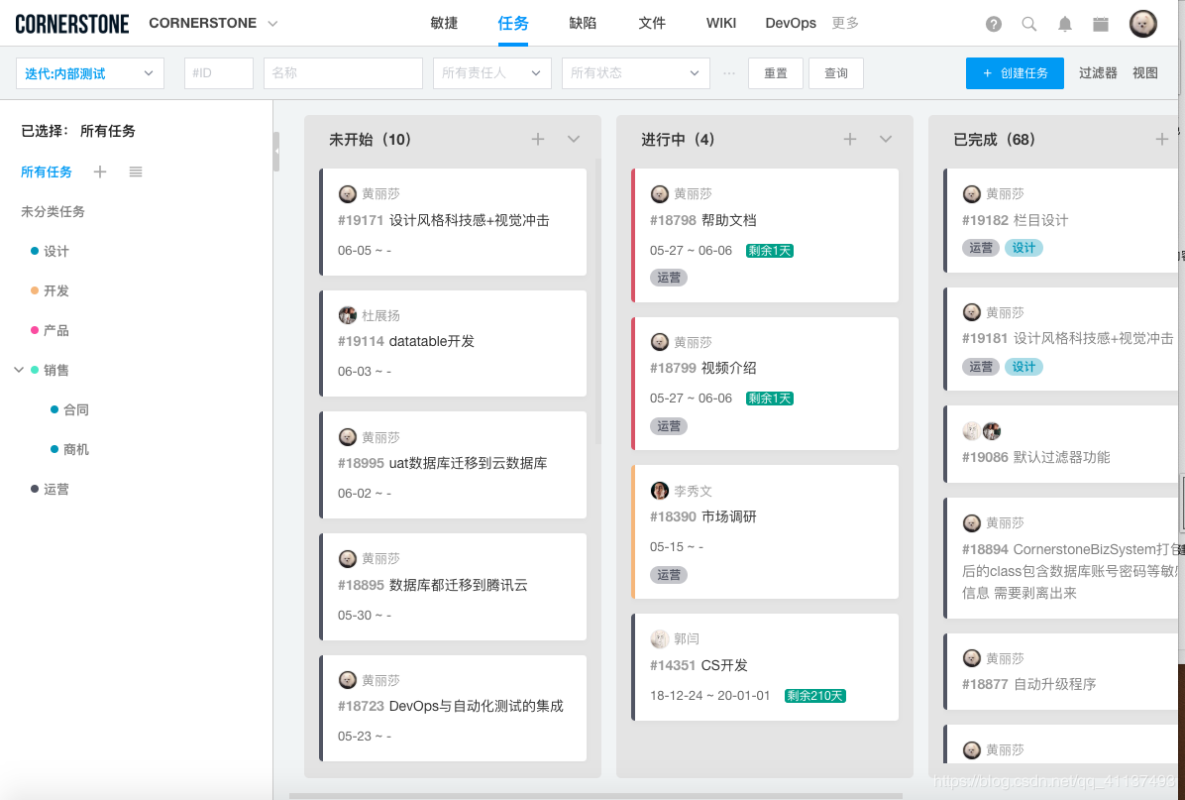This screenshot has height=800, width=1185.
Task: Open the 更多 navigation menu
Action: pyautogui.click(x=845, y=24)
